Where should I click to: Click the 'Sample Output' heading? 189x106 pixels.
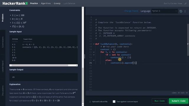pos(17,69)
